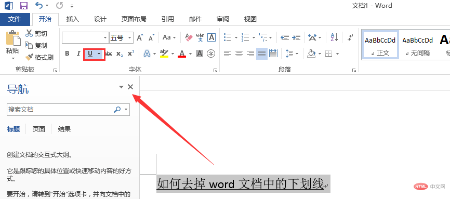Decrease paragraph indent
Viewport: 450px width, 199px height.
[285, 37]
